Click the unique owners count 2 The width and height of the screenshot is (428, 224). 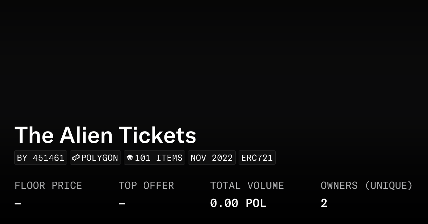pos(324,203)
